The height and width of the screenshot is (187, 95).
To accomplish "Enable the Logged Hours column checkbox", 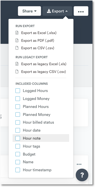I will pos(18,91).
